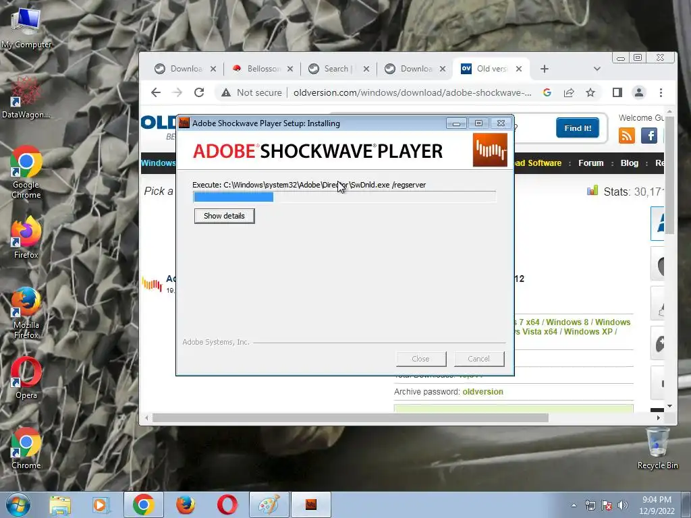Click page scrollbar down arrow
The width and height of the screenshot is (691, 518).
tap(669, 405)
